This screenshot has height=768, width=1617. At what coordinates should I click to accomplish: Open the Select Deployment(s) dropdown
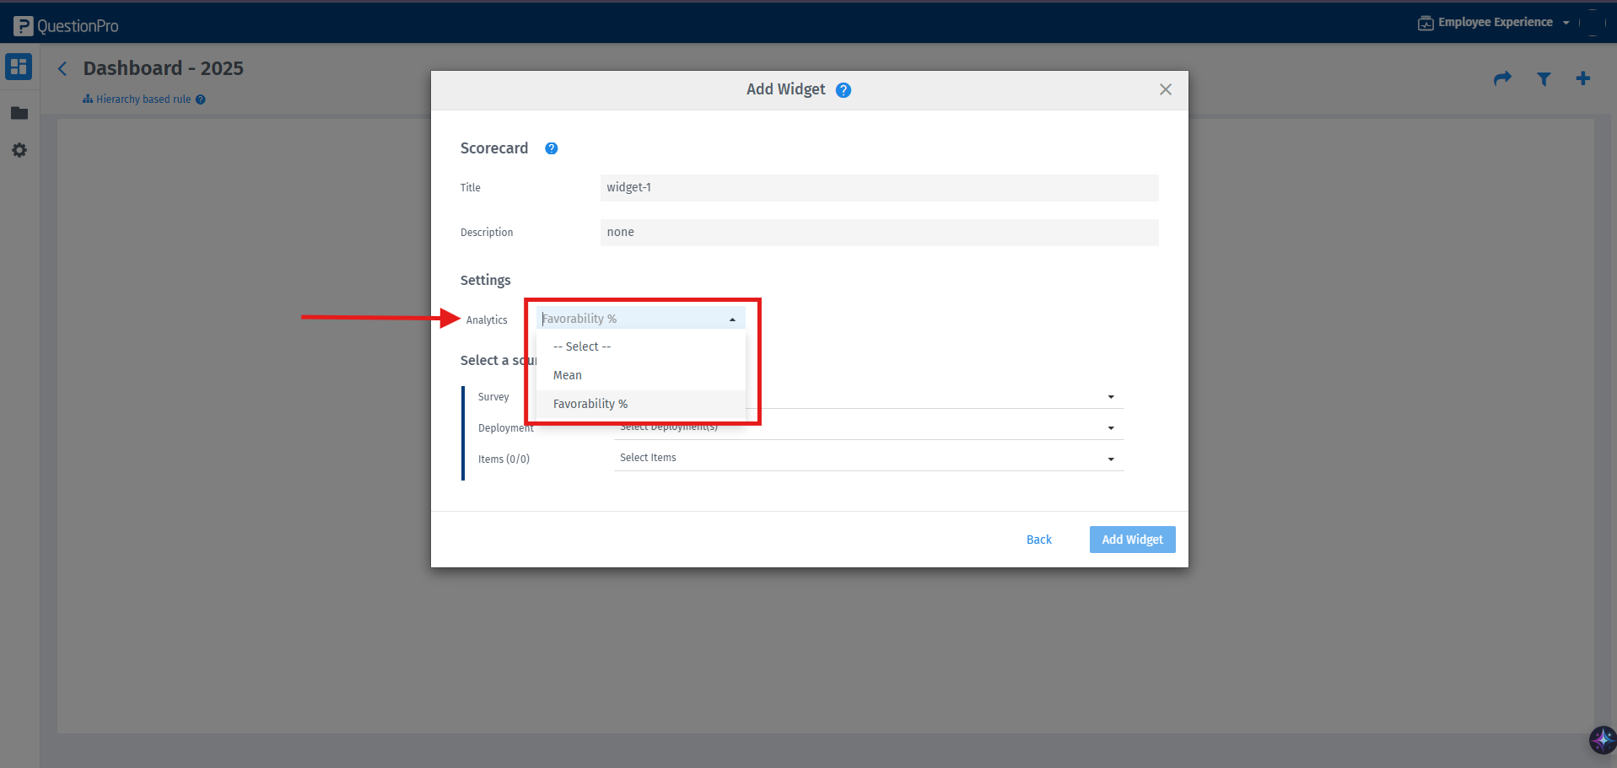click(x=869, y=426)
